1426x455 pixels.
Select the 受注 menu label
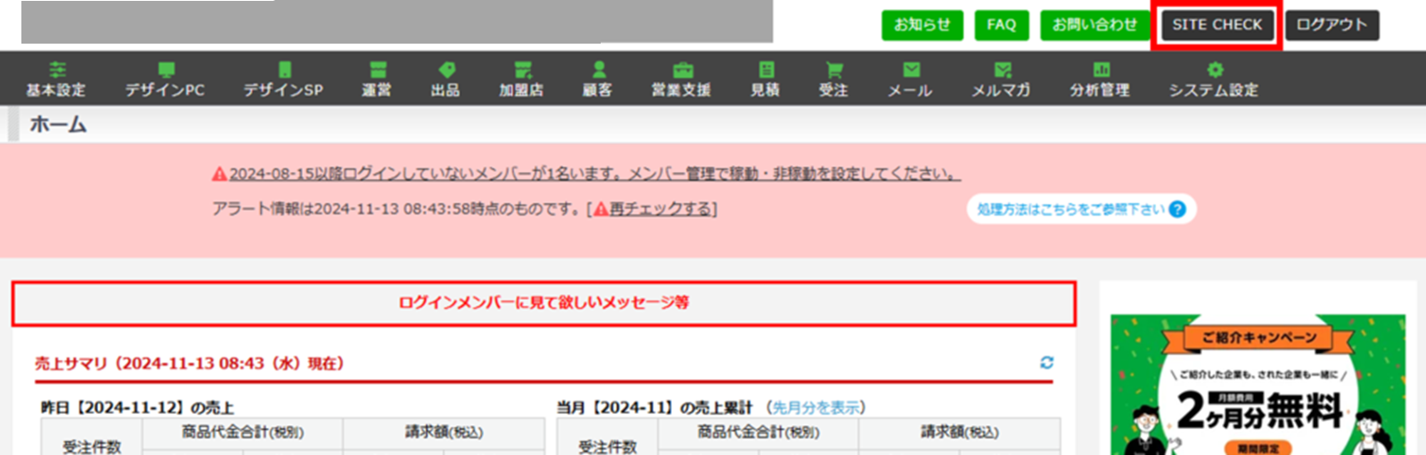click(833, 90)
